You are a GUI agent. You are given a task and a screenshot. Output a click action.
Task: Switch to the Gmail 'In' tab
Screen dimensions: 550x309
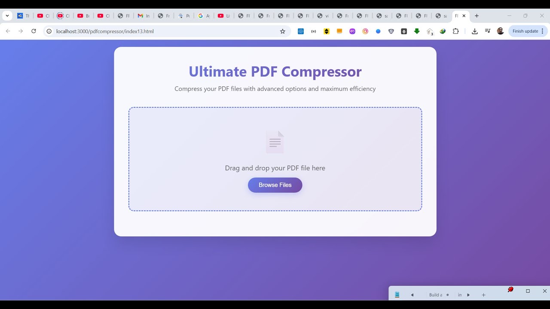click(144, 16)
